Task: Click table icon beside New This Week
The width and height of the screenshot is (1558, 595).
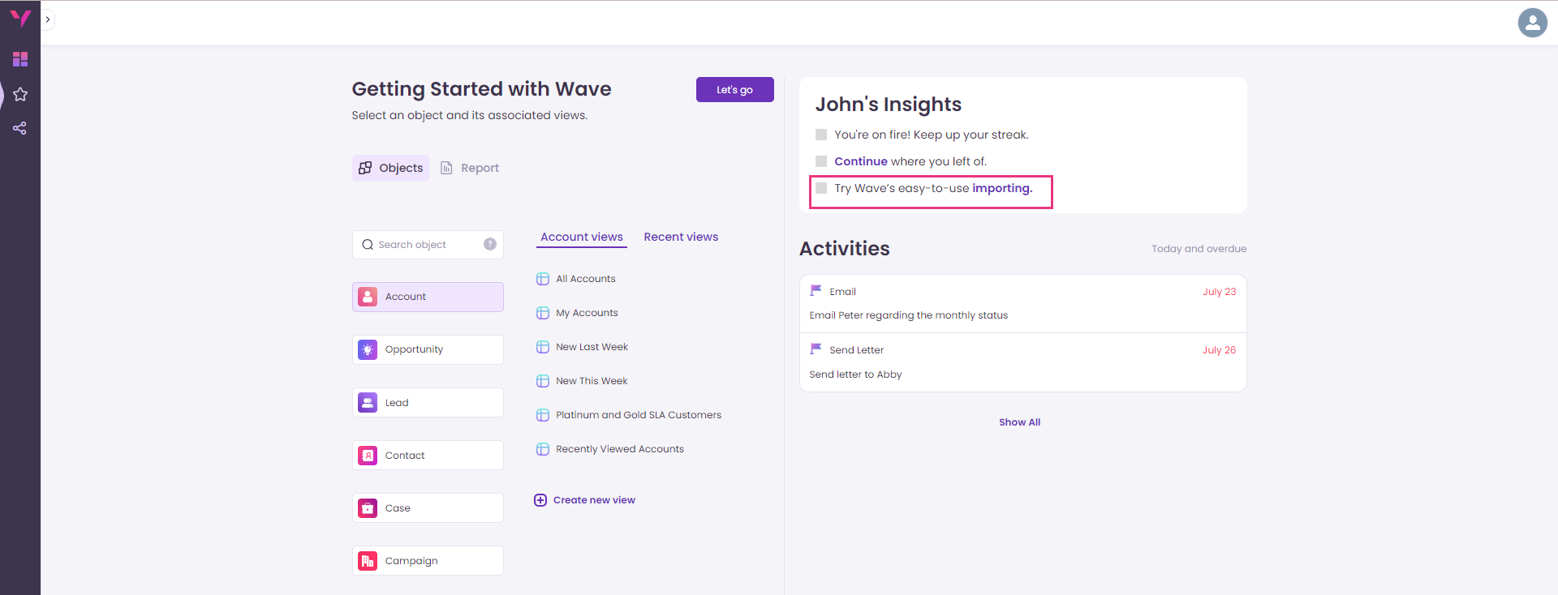Action: click(543, 381)
